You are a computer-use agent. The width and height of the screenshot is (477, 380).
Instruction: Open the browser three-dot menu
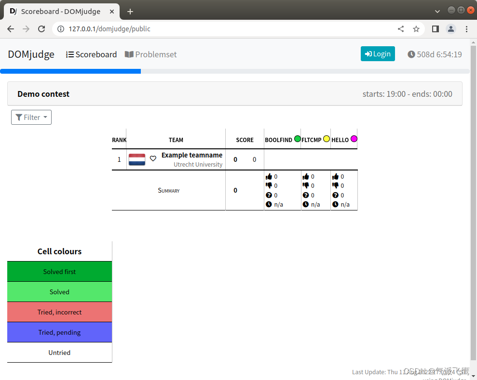tap(466, 29)
